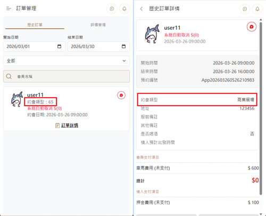Click 系統自動取消 $(0) on the order card
The height and width of the screenshot is (216, 266).
(45, 108)
